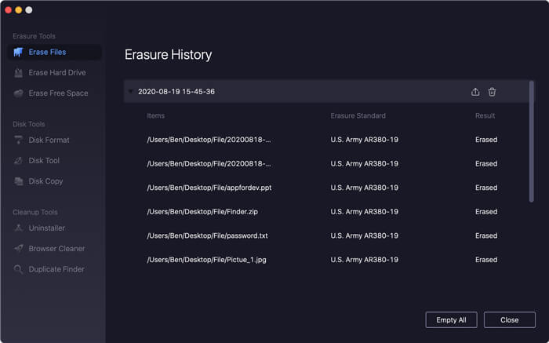
Task: Select the Finder.zip file path
Action: click(x=202, y=212)
